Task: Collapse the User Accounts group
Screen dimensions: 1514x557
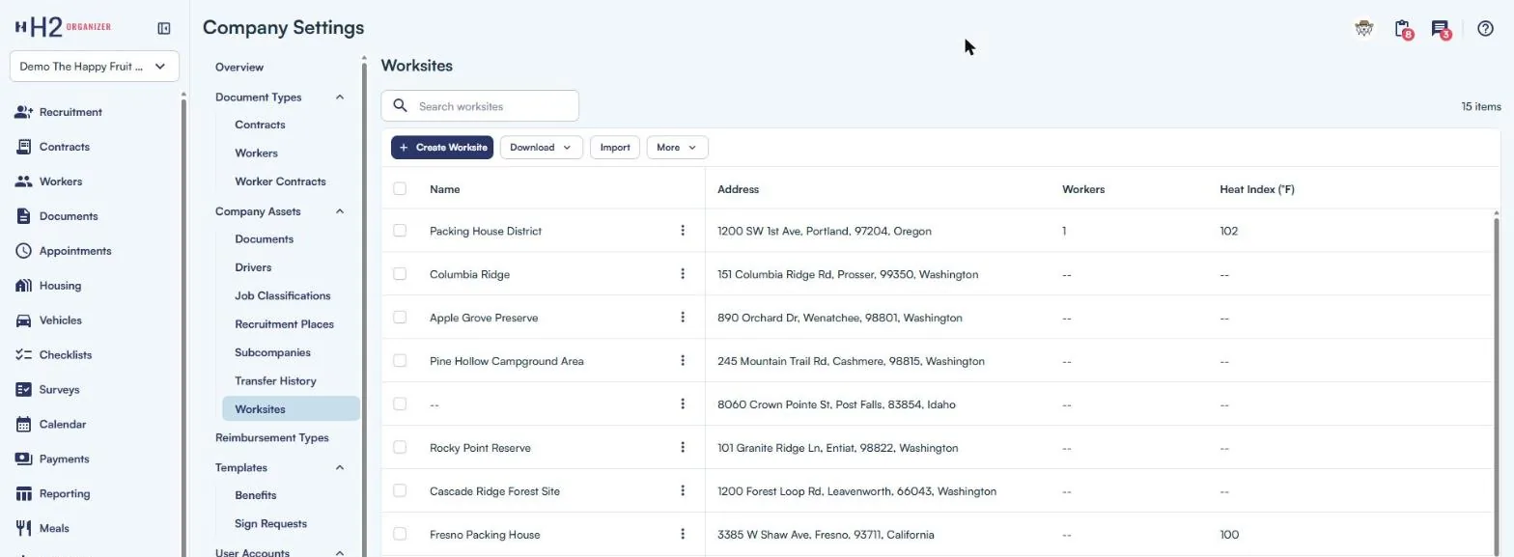Action: pos(339,552)
